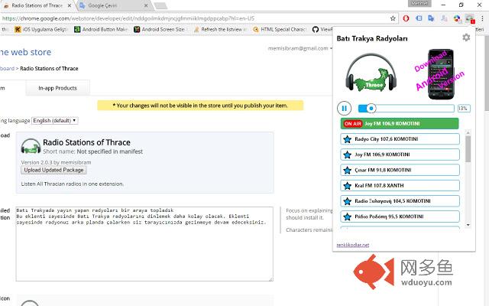Click the detailed description text area

point(144,244)
